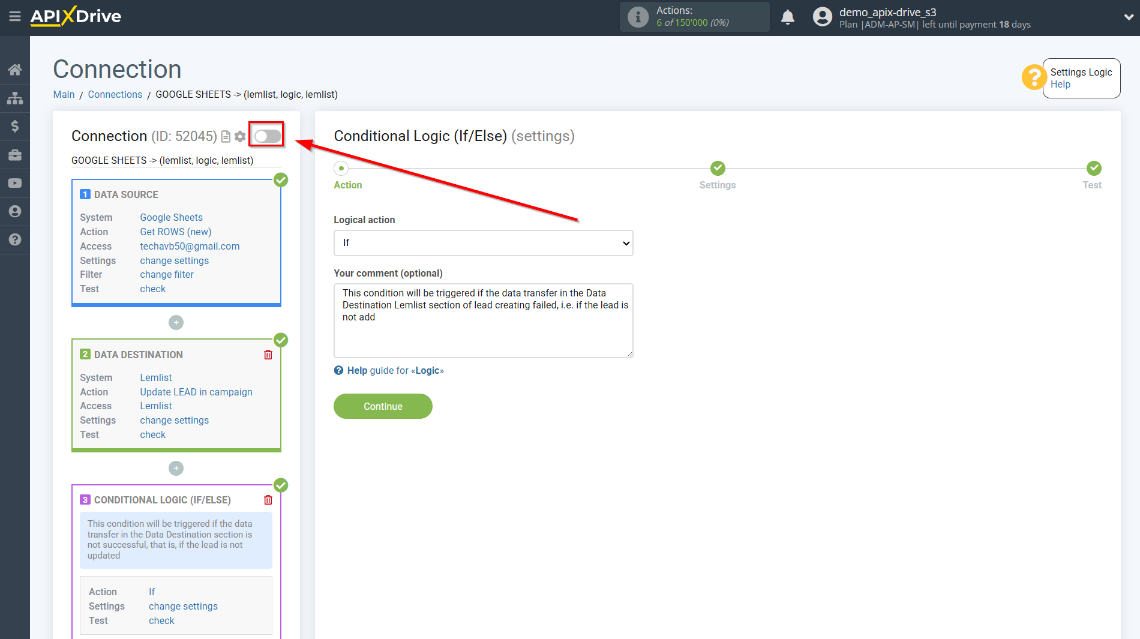Click change filter link
The width and height of the screenshot is (1140, 639).
[167, 274]
